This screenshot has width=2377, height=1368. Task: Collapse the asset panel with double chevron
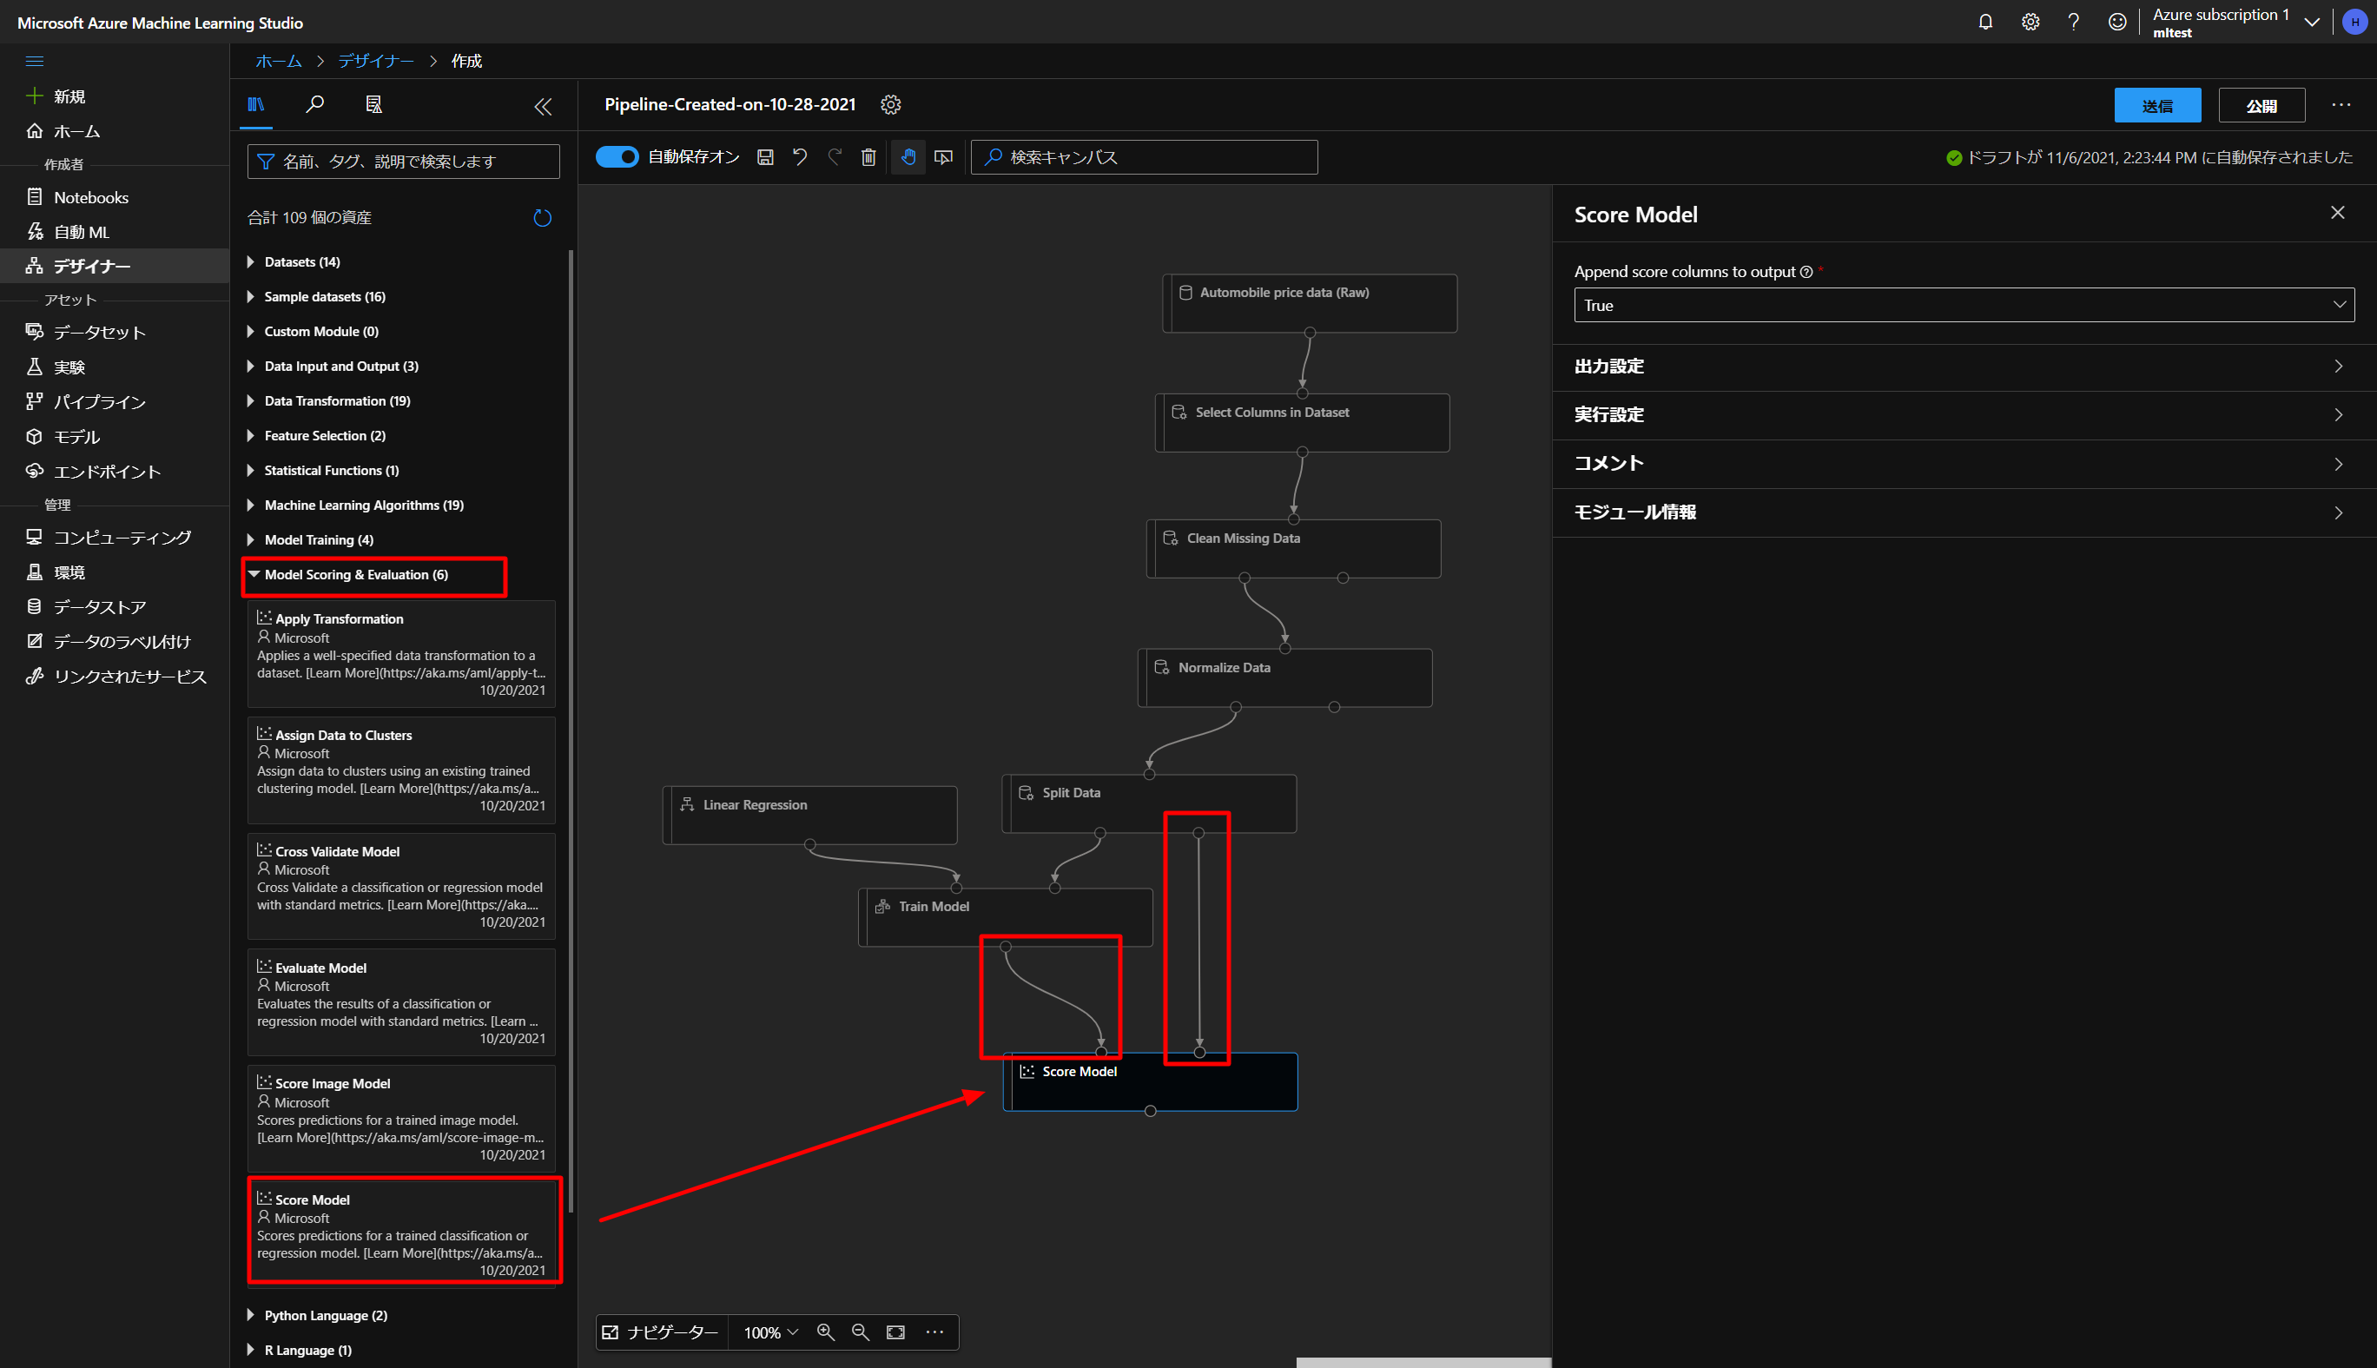point(543,106)
